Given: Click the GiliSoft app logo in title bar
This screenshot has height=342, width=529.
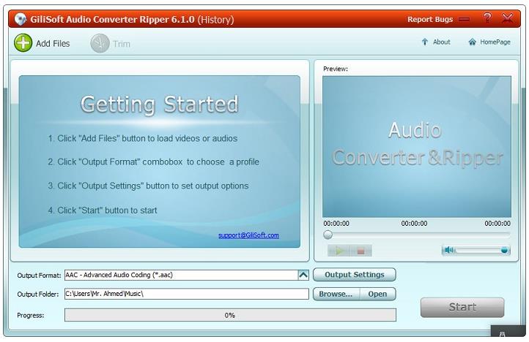Looking at the screenshot, I should (x=20, y=19).
